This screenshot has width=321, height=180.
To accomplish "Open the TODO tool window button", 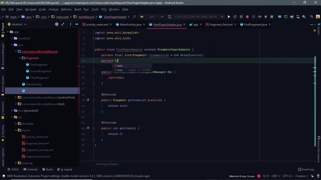I will (13, 169).
